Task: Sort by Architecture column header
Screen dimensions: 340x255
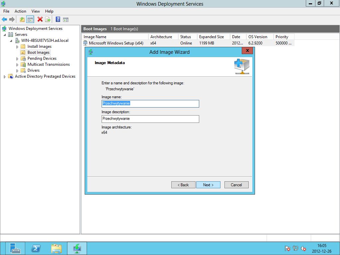Action: (163, 37)
